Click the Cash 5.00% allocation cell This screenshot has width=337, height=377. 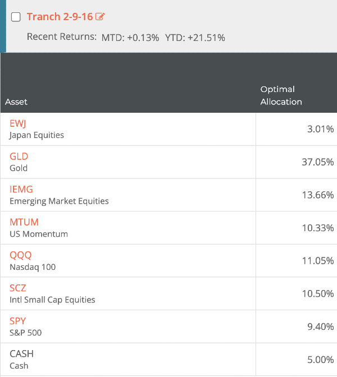pyautogui.click(x=320, y=360)
